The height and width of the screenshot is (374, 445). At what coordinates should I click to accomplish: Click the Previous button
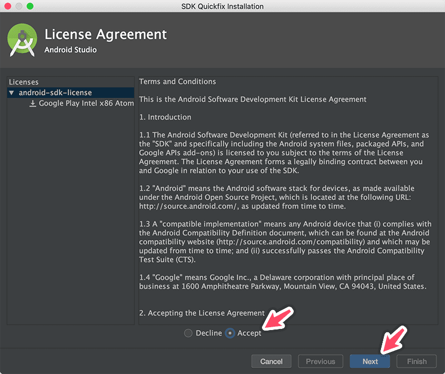(320, 361)
